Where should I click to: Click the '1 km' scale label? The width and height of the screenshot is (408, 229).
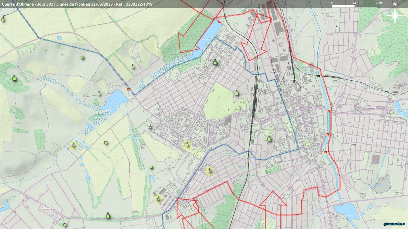click(379, 3)
